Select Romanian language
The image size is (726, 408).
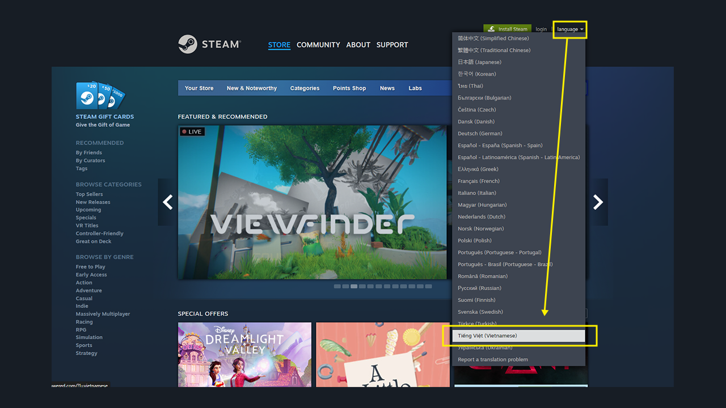tap(519, 277)
